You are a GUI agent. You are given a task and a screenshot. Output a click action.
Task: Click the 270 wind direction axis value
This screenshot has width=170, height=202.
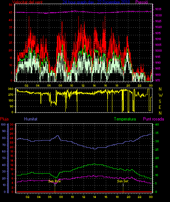tap(11, 95)
